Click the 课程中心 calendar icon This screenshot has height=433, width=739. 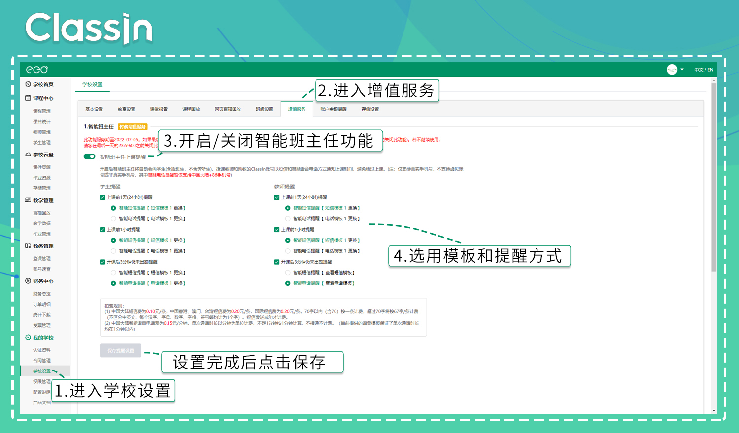28,98
